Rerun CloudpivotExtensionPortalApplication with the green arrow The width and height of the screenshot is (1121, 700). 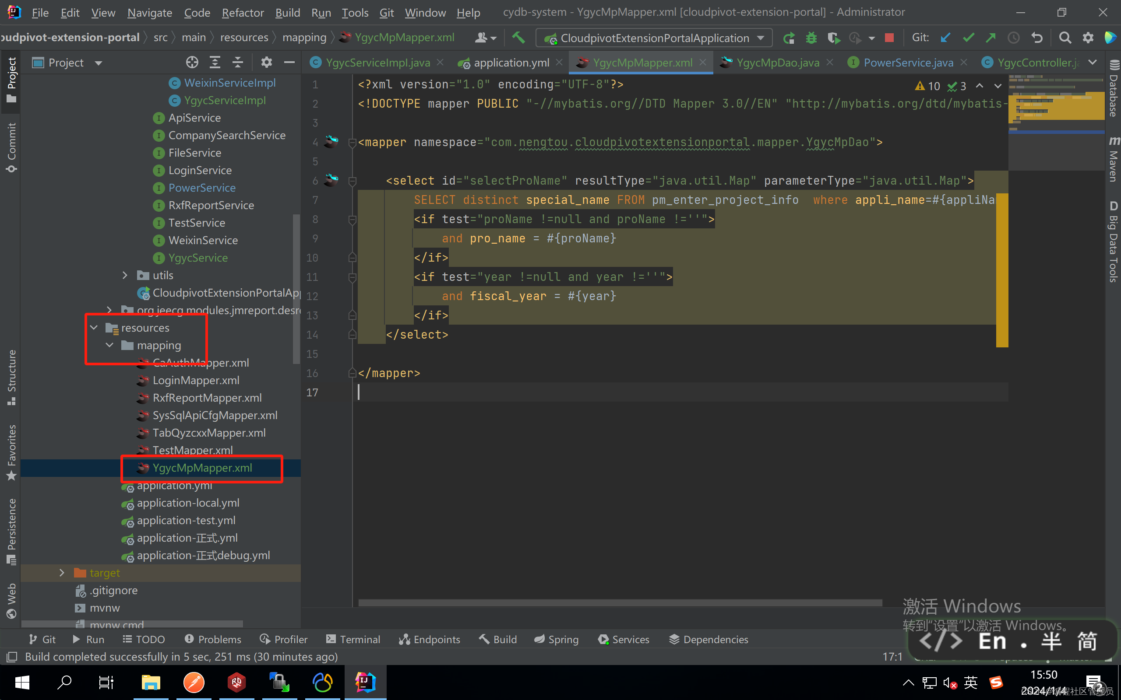click(789, 38)
